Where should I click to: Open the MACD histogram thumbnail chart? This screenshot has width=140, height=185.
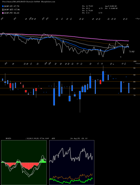(24, 163)
